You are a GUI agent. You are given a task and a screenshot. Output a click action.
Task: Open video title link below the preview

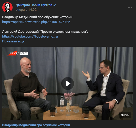click(36, 125)
